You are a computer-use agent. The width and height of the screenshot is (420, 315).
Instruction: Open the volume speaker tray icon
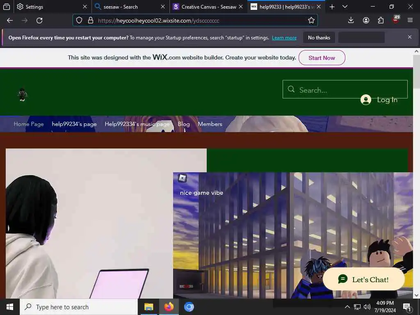click(367, 307)
